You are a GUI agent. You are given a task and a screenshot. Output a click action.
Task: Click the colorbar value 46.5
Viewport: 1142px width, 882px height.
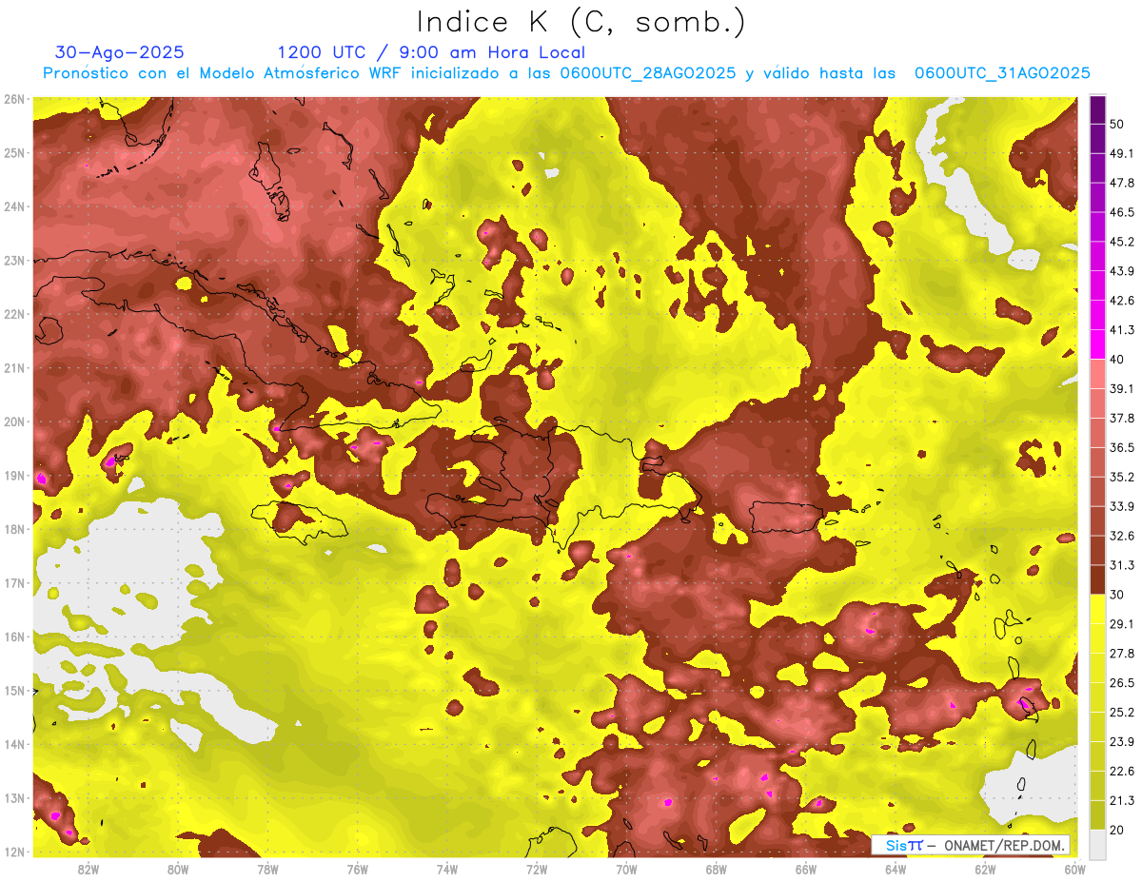(x=1121, y=211)
